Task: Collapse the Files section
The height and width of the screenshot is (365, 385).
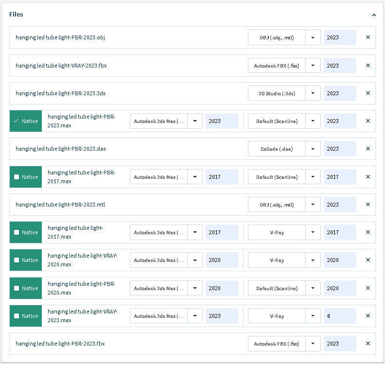Action: (x=373, y=15)
